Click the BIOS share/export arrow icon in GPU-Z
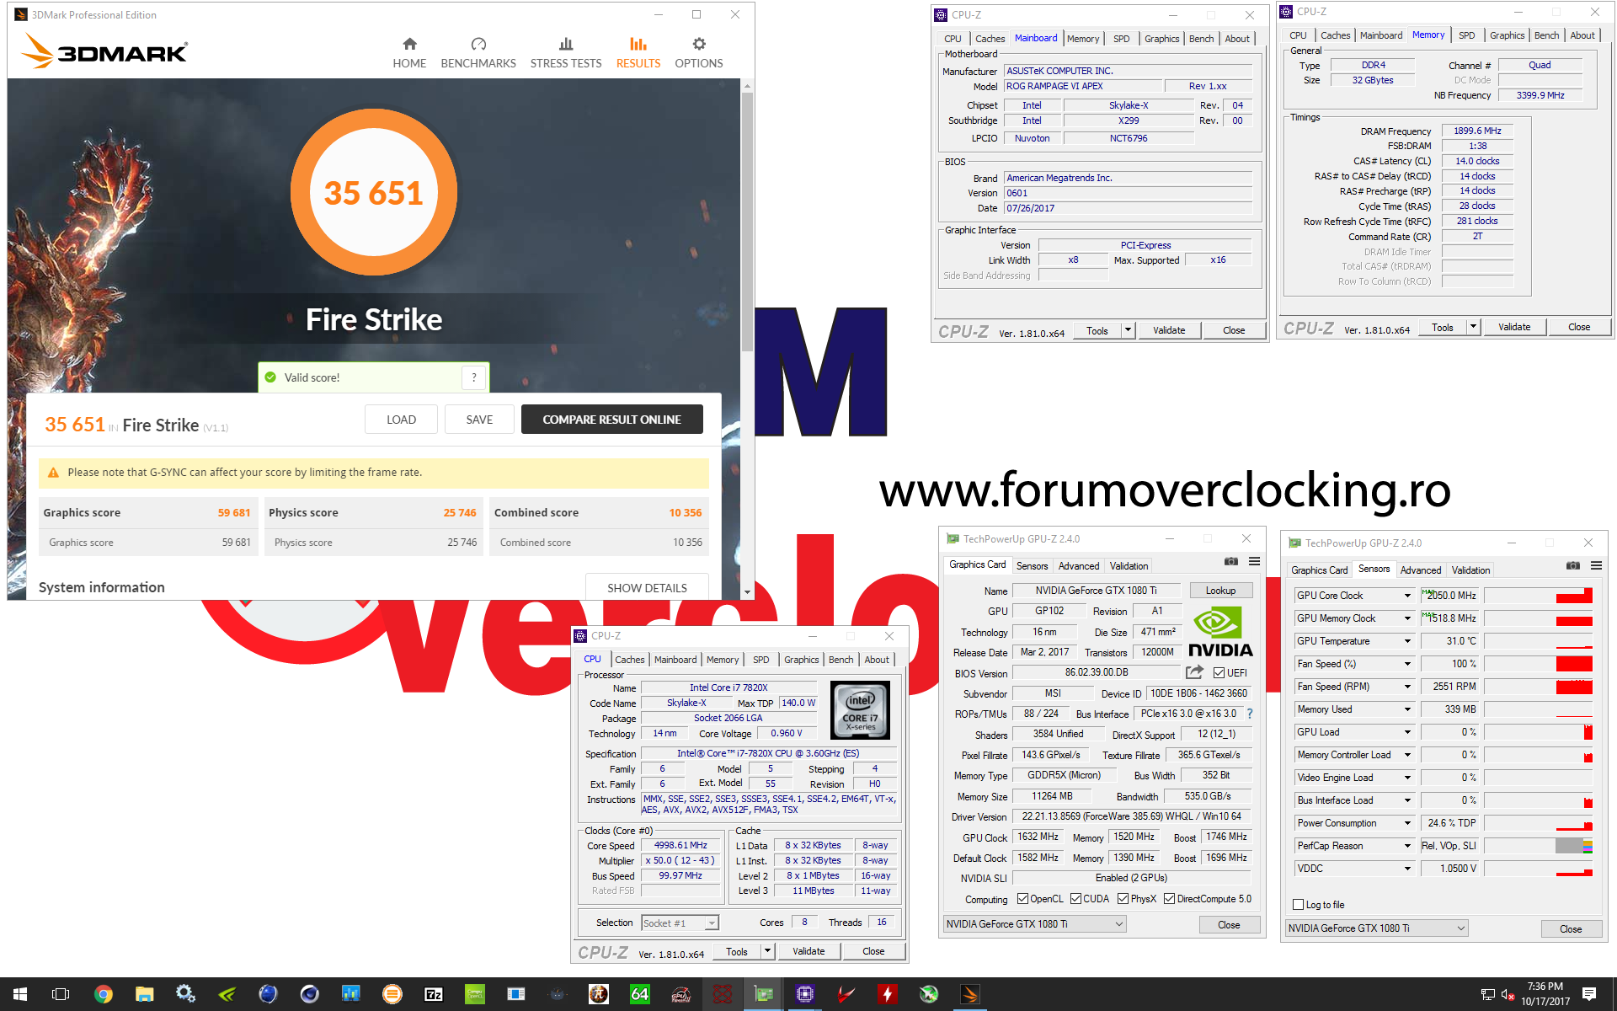 click(1194, 671)
